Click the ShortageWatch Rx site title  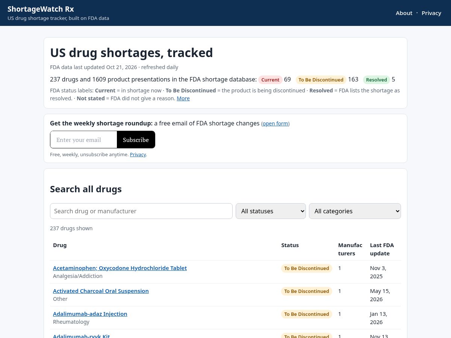(41, 9)
